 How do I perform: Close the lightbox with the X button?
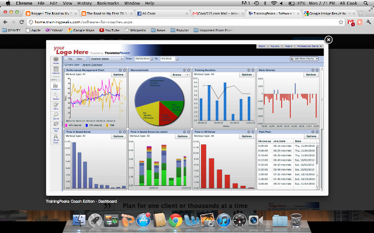coord(328,40)
